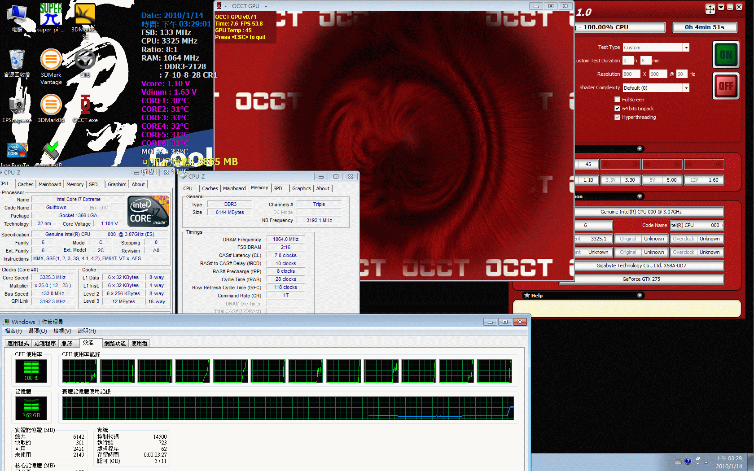
Task: Minimize OCCT with its underscore icon
Action: [730, 7]
